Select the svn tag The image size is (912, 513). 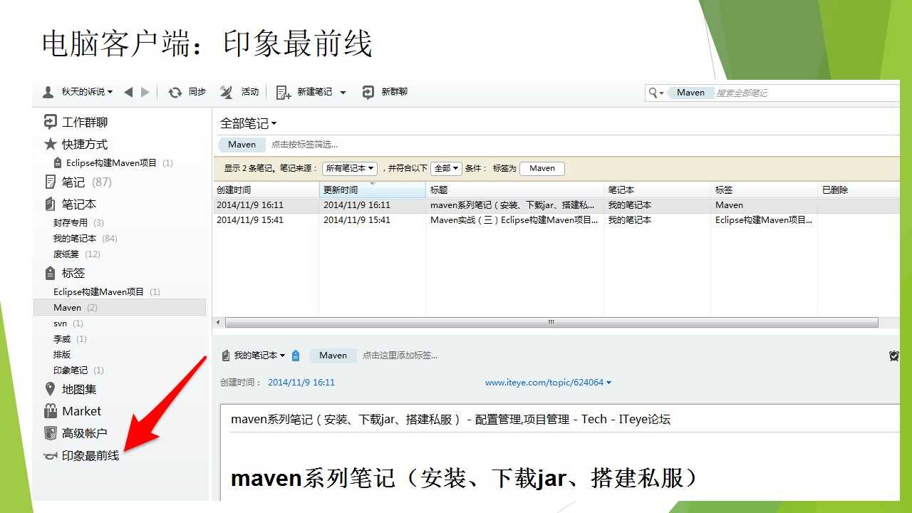coord(68,323)
